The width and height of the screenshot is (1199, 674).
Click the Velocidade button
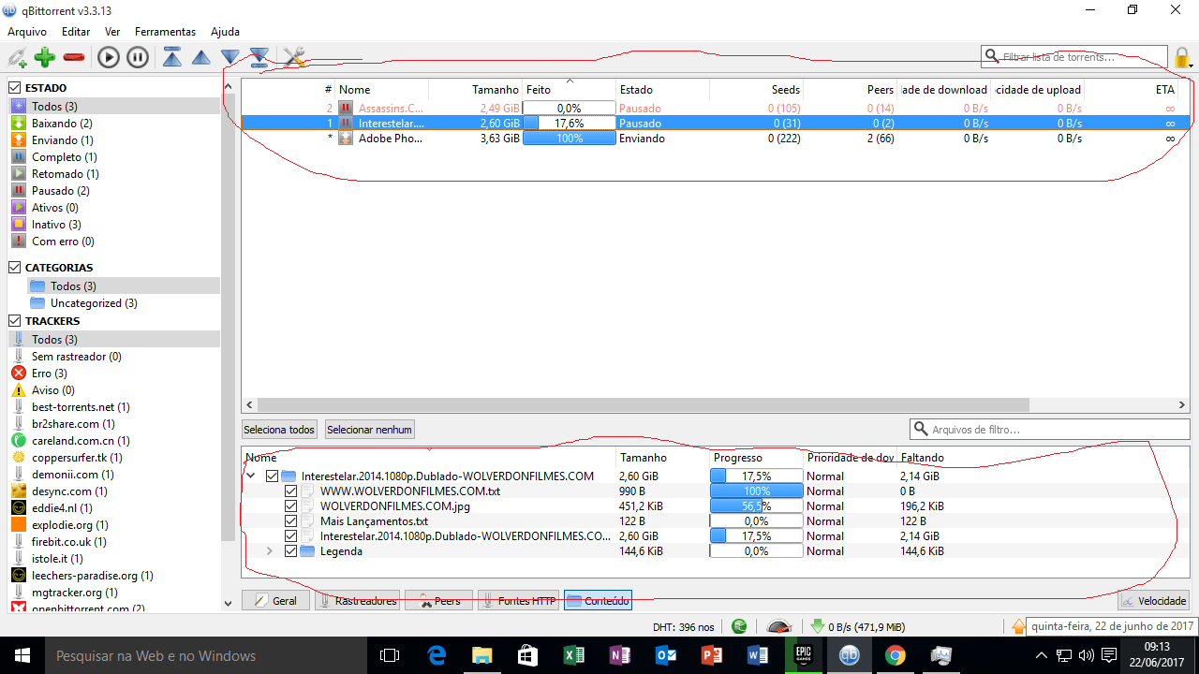(1154, 601)
